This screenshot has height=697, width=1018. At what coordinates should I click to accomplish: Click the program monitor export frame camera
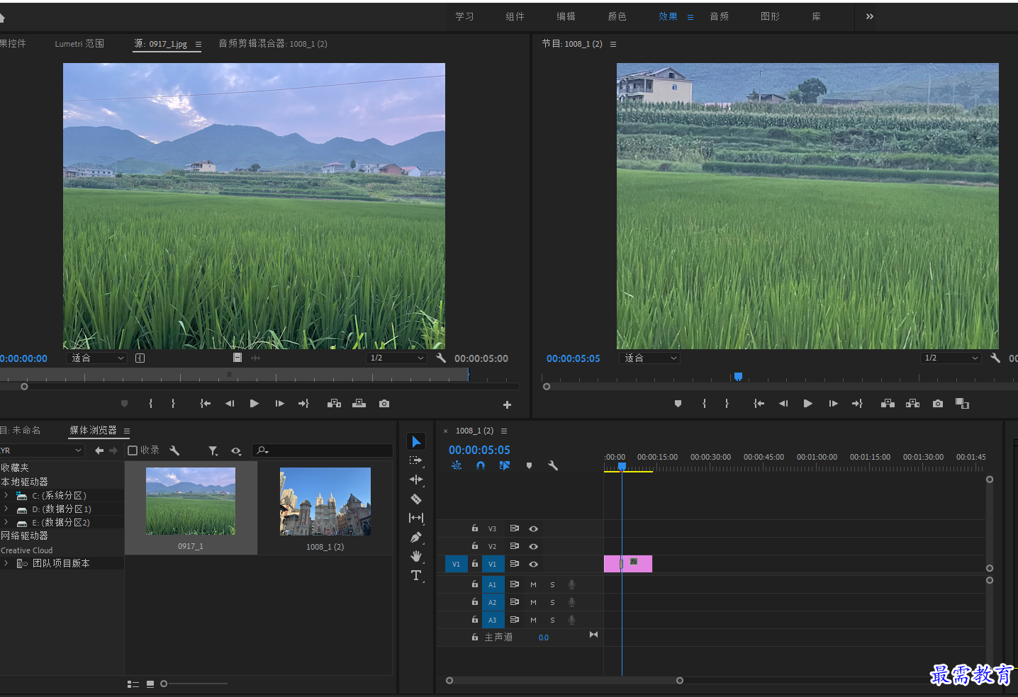pyautogui.click(x=938, y=404)
